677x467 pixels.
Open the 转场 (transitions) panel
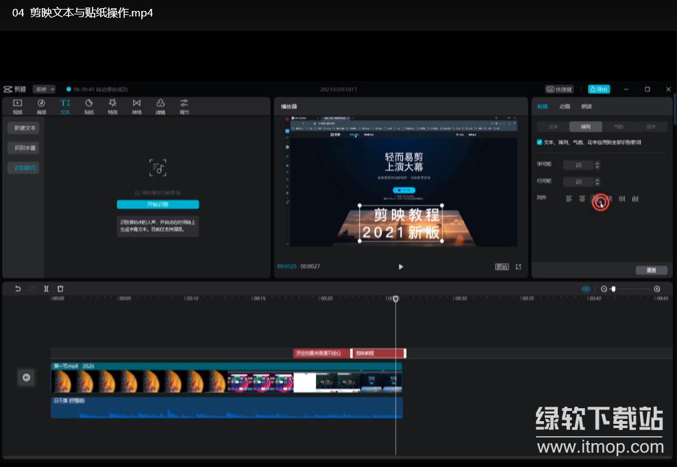[136, 106]
